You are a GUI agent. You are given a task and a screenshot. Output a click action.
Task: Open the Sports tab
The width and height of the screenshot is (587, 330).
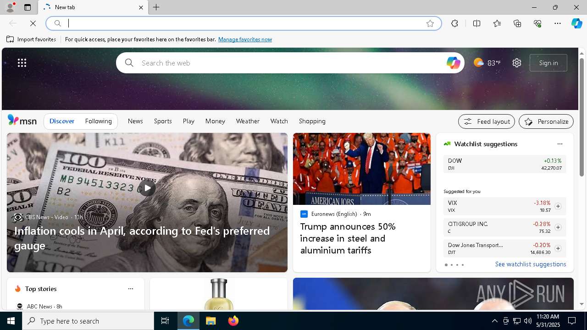(x=163, y=121)
